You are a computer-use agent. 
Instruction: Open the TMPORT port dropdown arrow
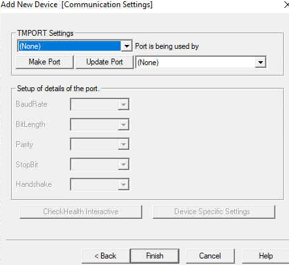tap(127, 46)
